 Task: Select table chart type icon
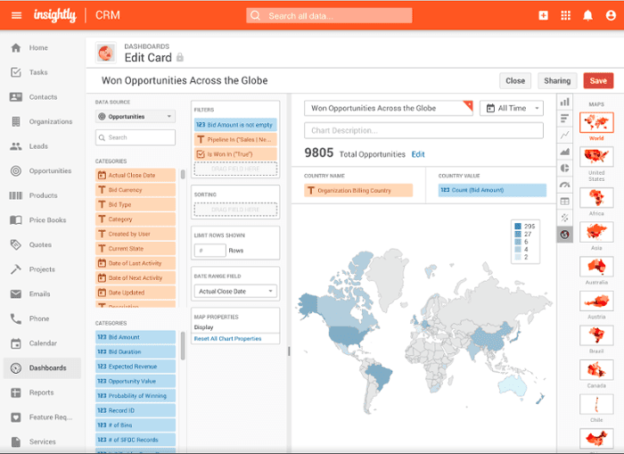click(x=564, y=201)
